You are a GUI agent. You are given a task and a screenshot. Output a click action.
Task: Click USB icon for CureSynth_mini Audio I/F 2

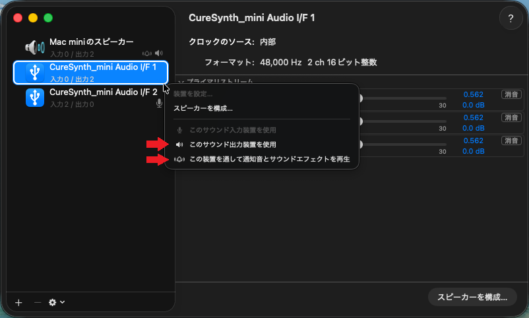(x=34, y=98)
